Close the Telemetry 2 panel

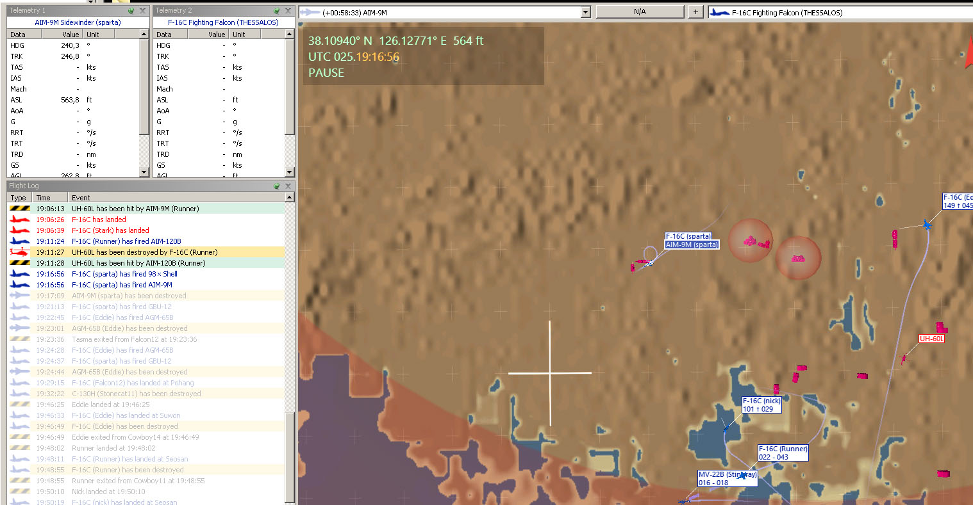click(x=288, y=11)
